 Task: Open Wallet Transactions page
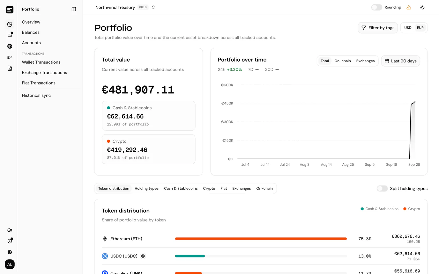tap(41, 62)
